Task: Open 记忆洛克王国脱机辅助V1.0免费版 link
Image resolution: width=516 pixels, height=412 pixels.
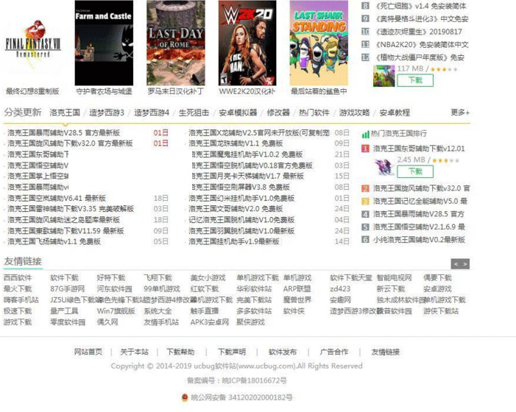Action: pos(241,220)
